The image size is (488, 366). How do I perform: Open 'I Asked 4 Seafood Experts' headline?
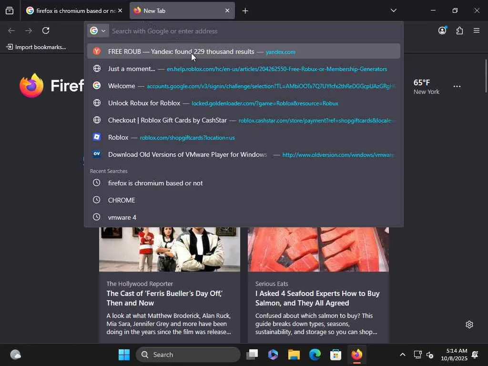317,298
